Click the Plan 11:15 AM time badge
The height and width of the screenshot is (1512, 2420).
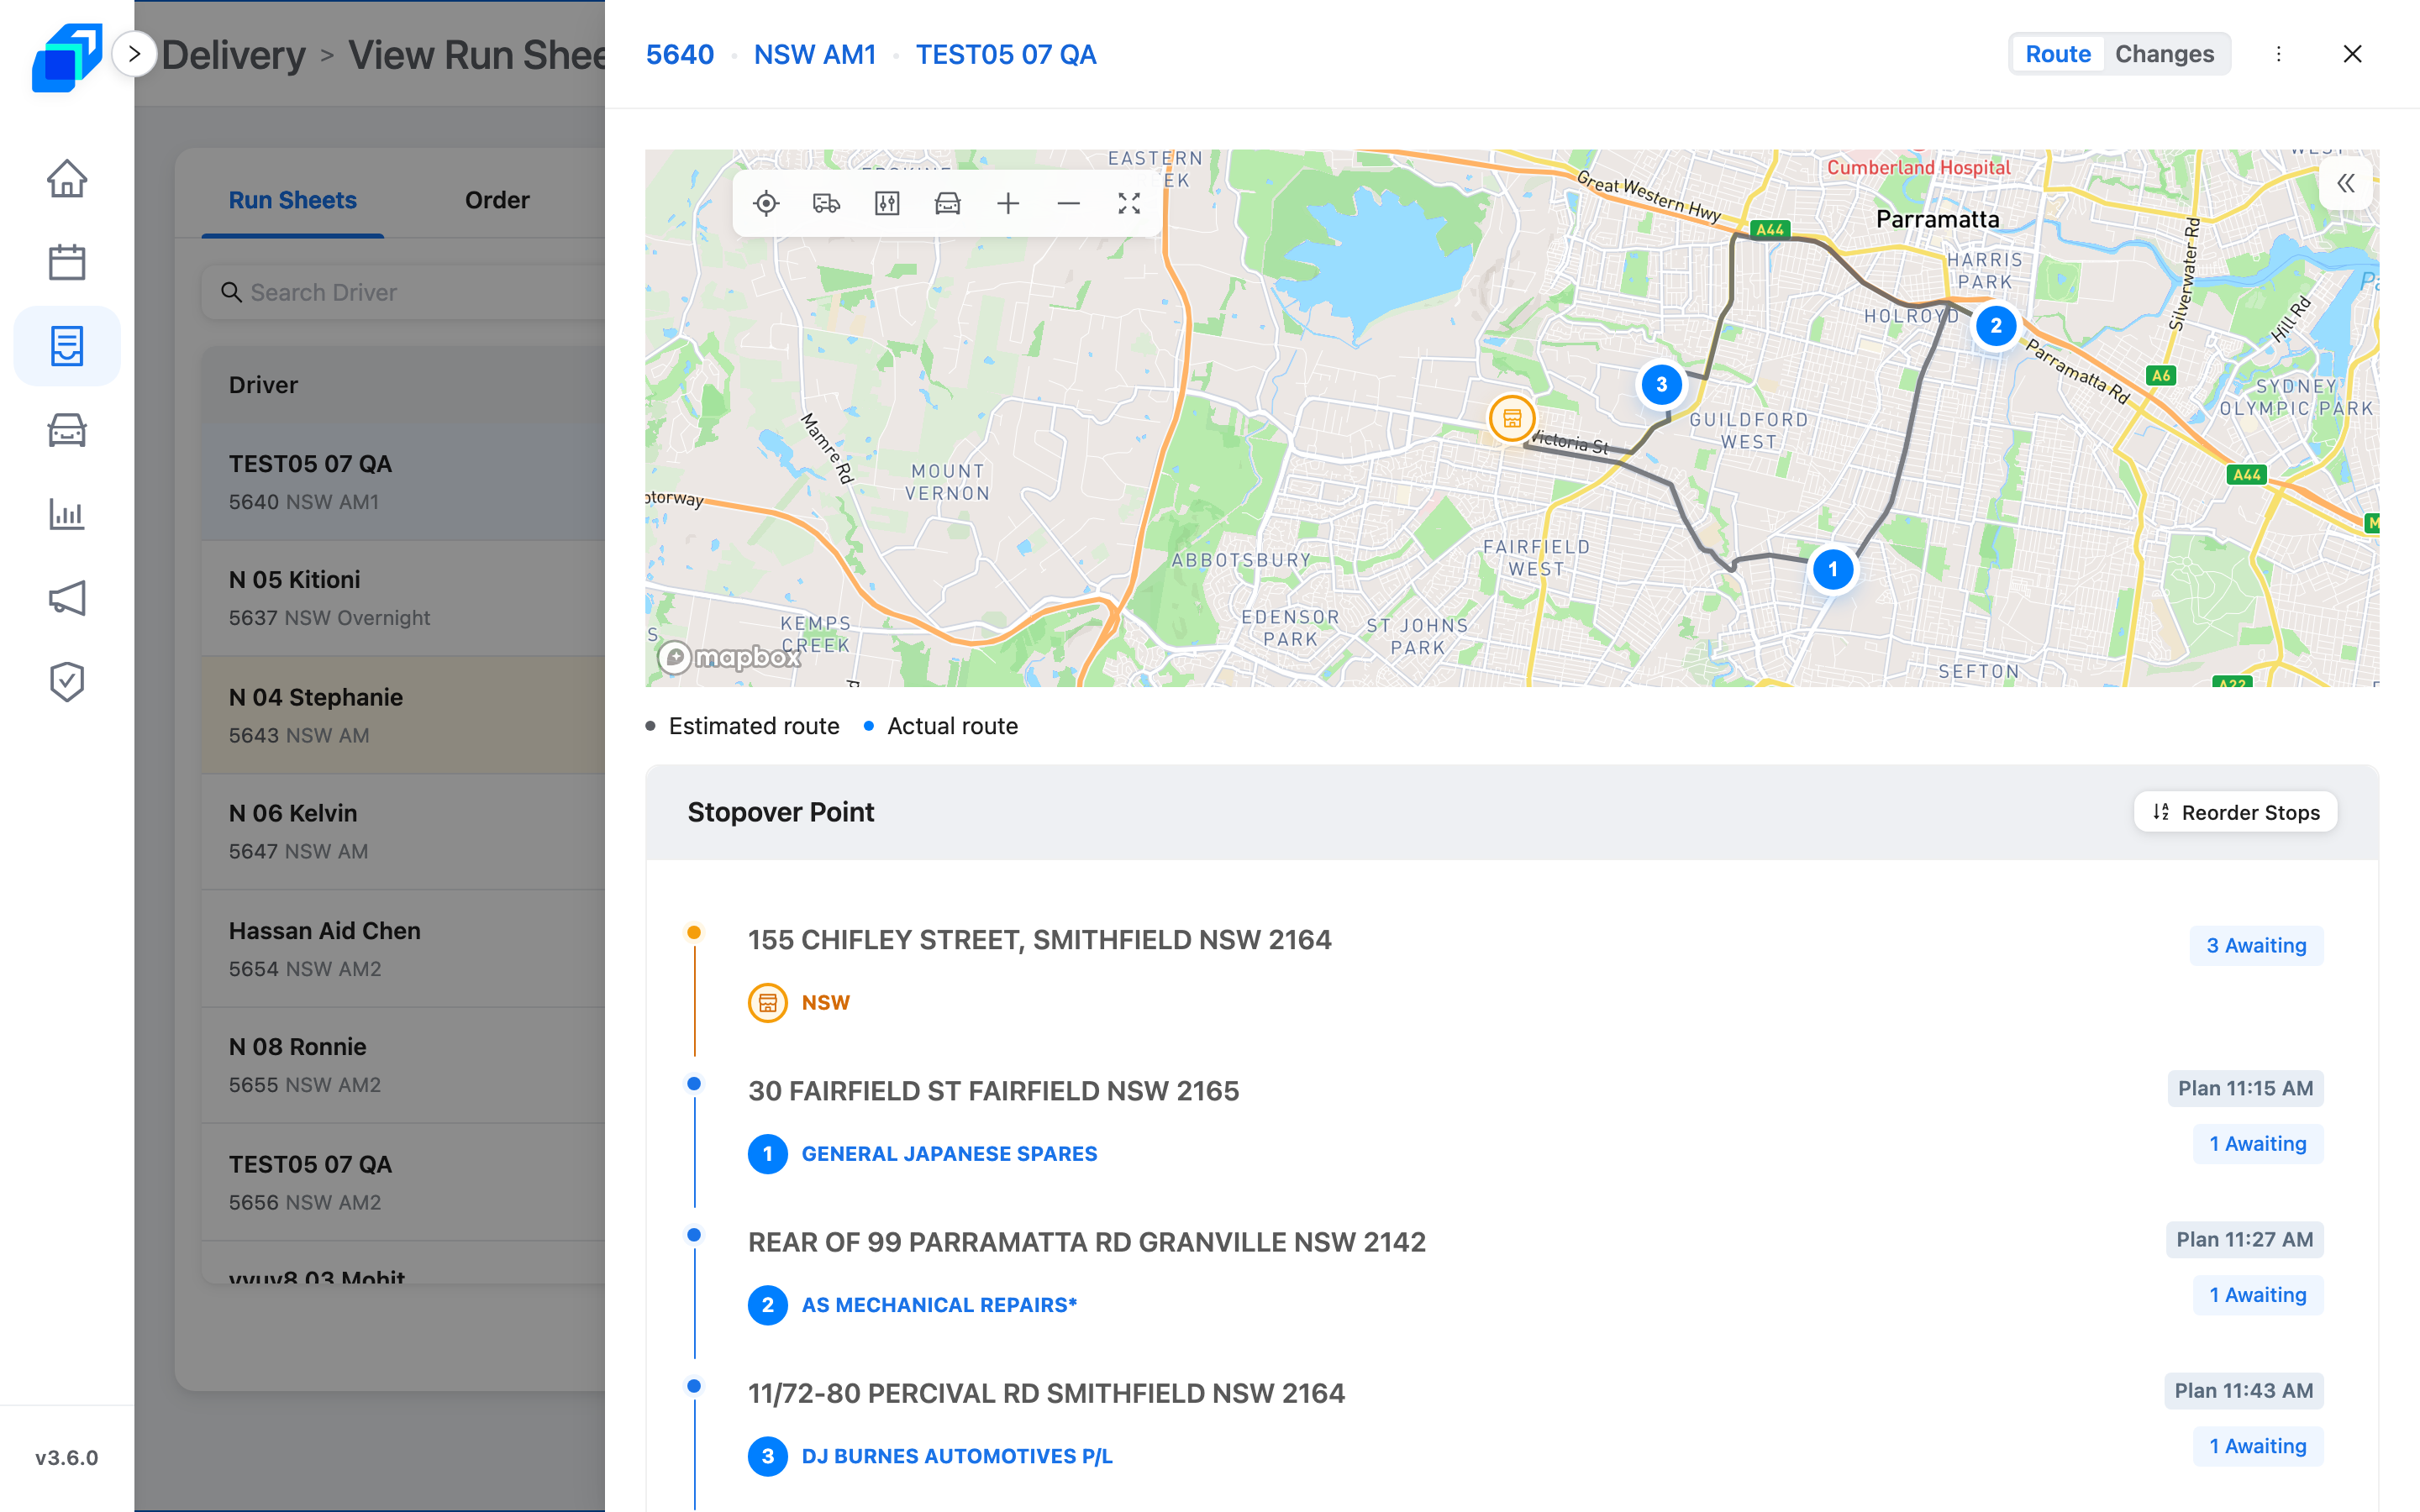pos(2245,1088)
